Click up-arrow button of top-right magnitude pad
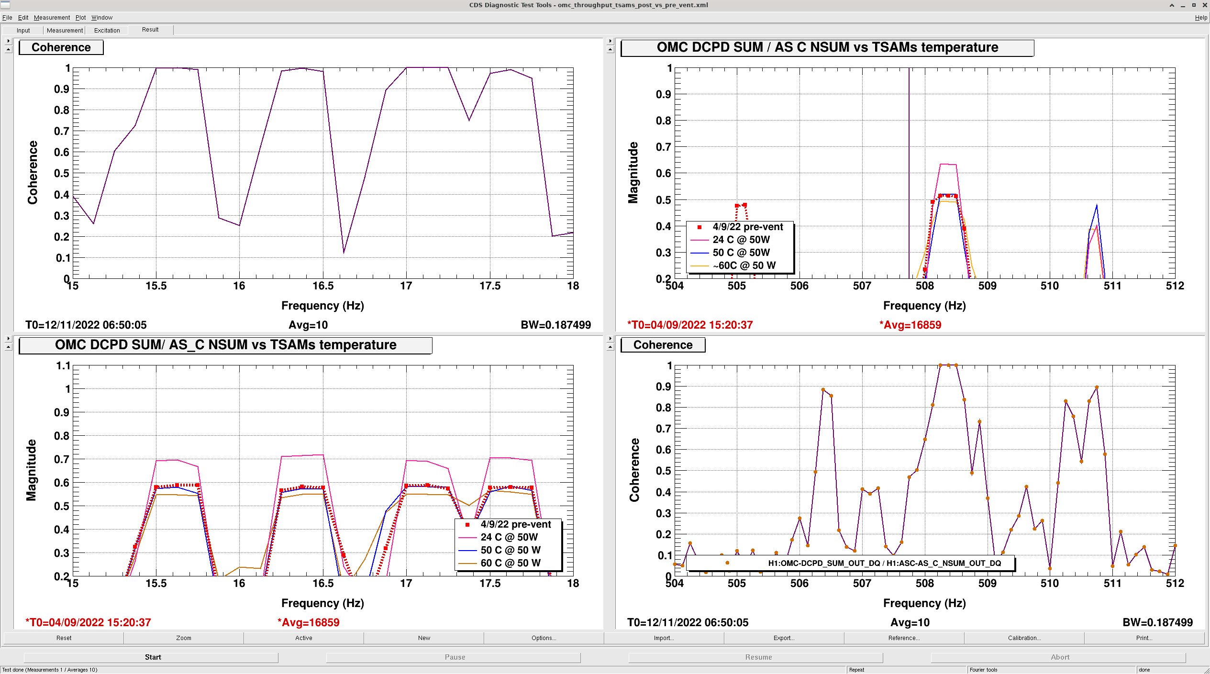 pyautogui.click(x=610, y=49)
